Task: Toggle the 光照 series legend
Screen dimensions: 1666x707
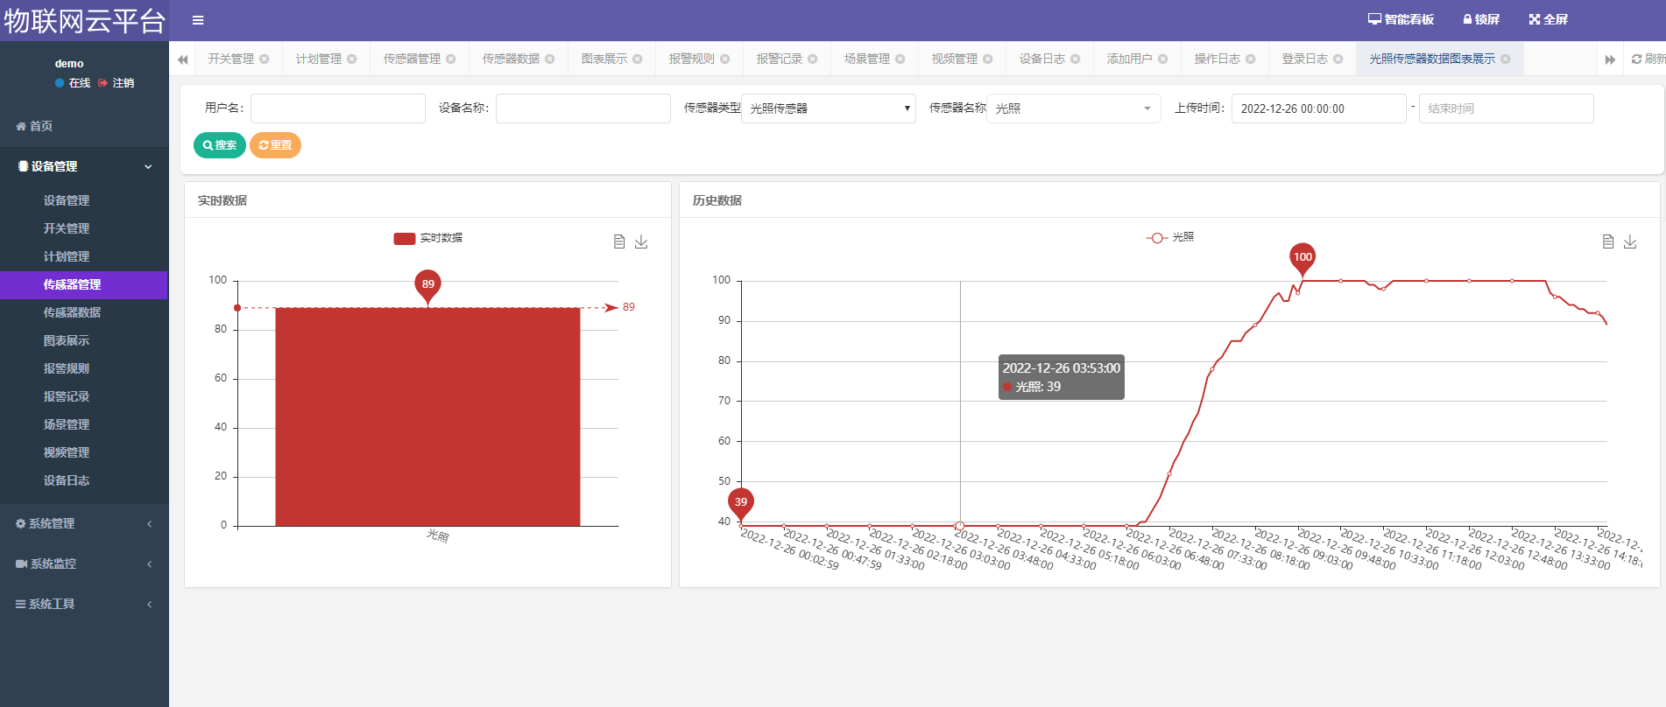Action: tap(1169, 238)
